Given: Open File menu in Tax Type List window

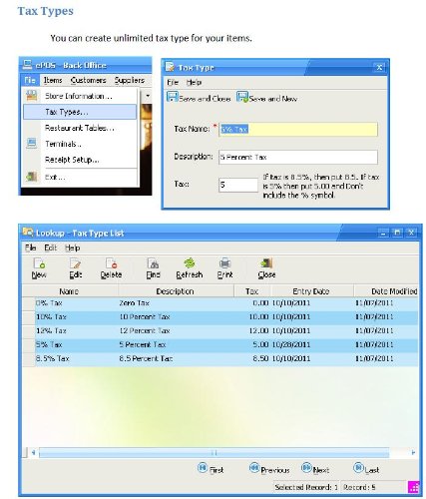Looking at the screenshot, I should click(x=30, y=248).
